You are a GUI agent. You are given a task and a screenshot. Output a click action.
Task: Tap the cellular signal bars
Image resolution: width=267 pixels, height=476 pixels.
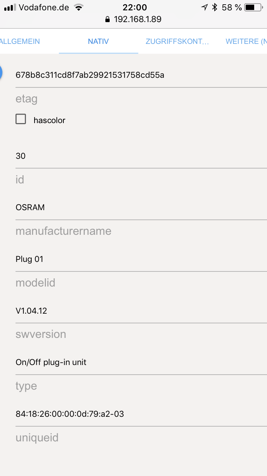[x=10, y=7]
